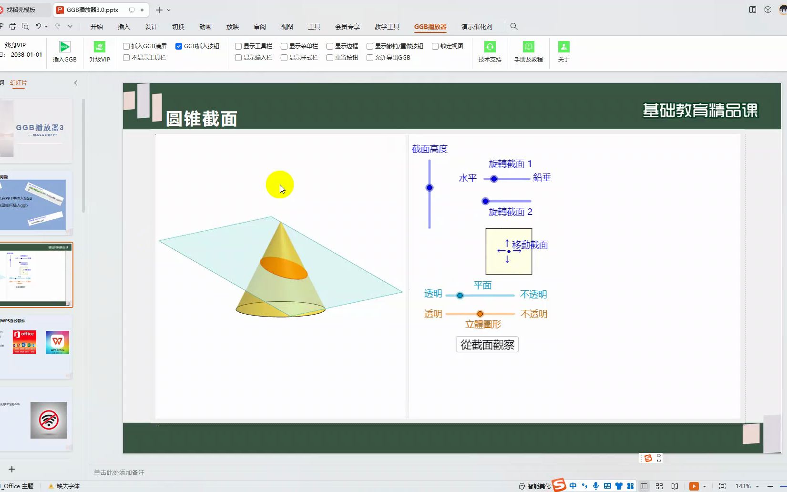This screenshot has height=492, width=787.
Task: Enable 显示样式栏 checkbox
Action: pos(284,58)
